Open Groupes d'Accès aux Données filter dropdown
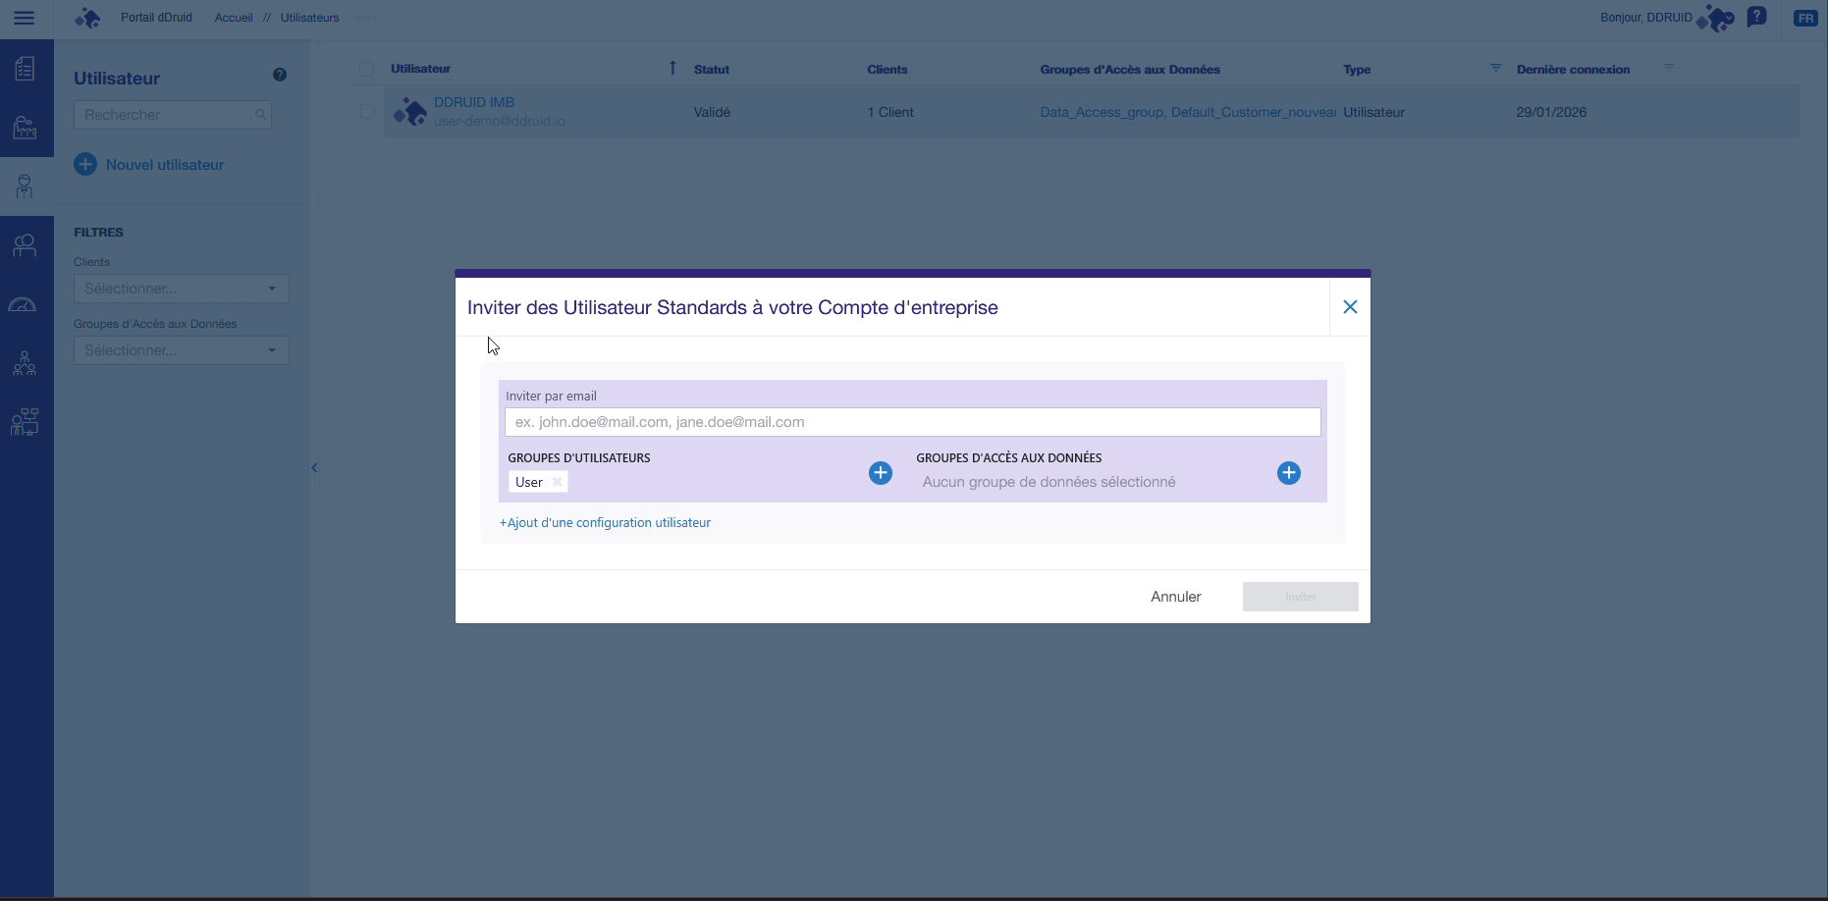Viewport: 1828px width, 901px height. (182, 350)
